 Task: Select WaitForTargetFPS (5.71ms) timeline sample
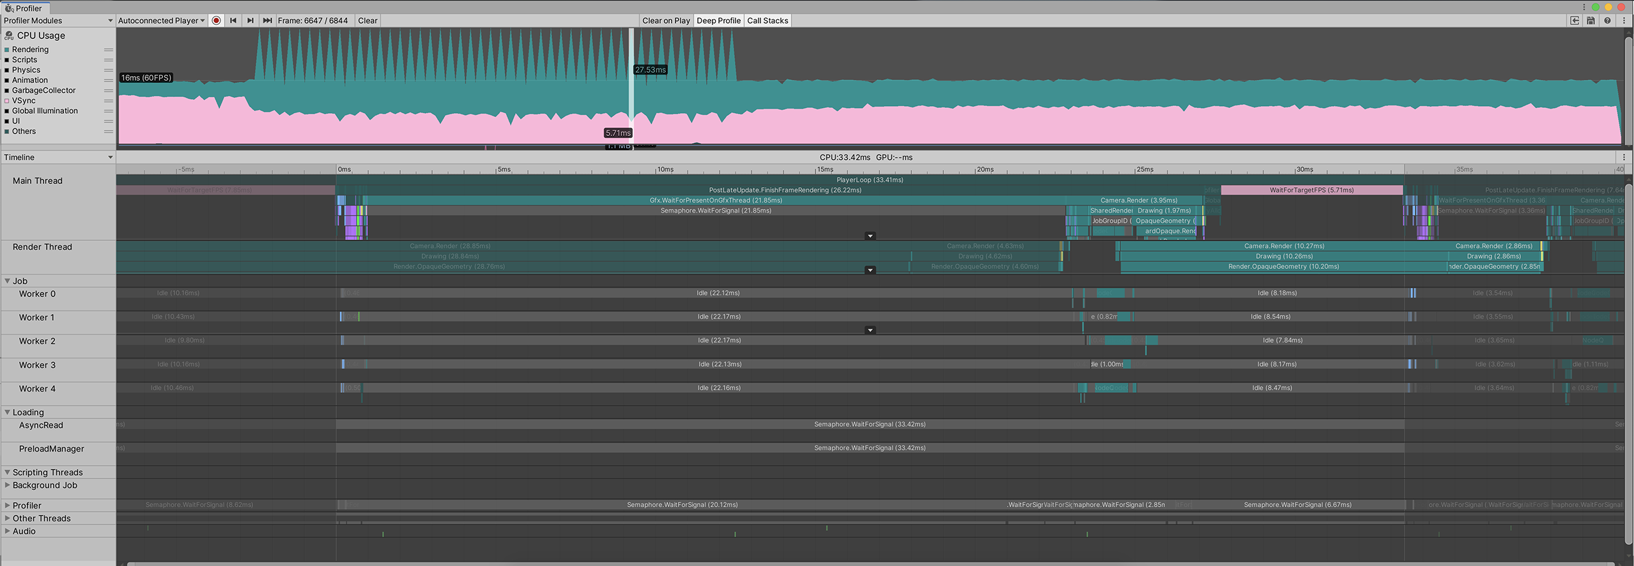pyautogui.click(x=1311, y=190)
